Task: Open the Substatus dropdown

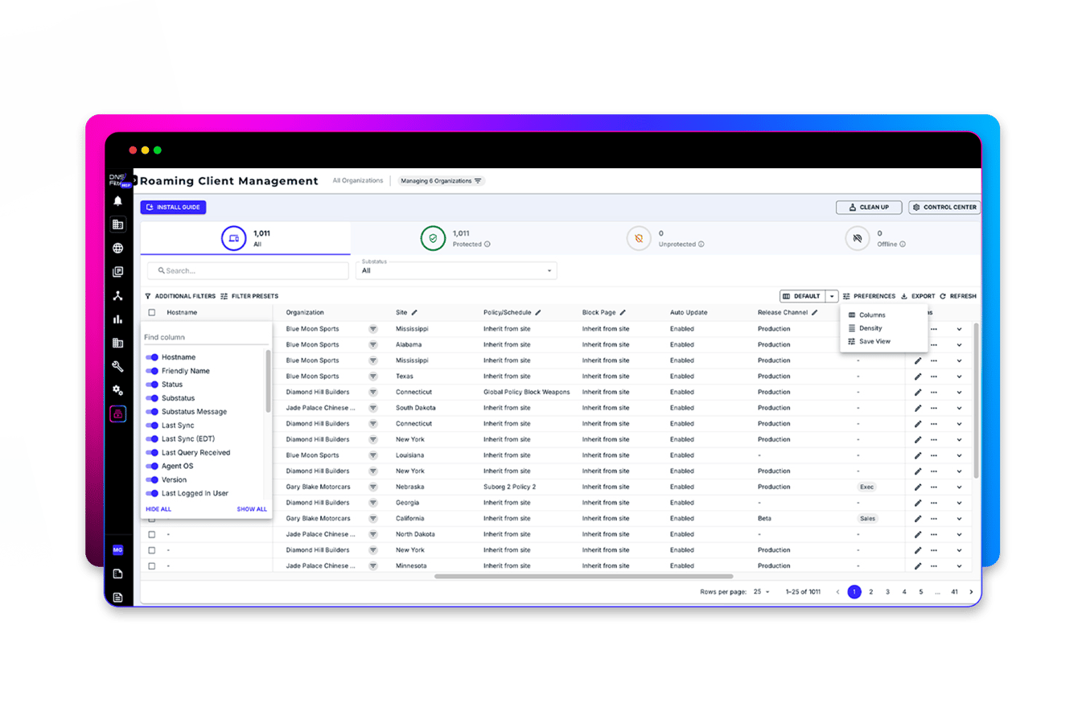Action: click(x=456, y=270)
